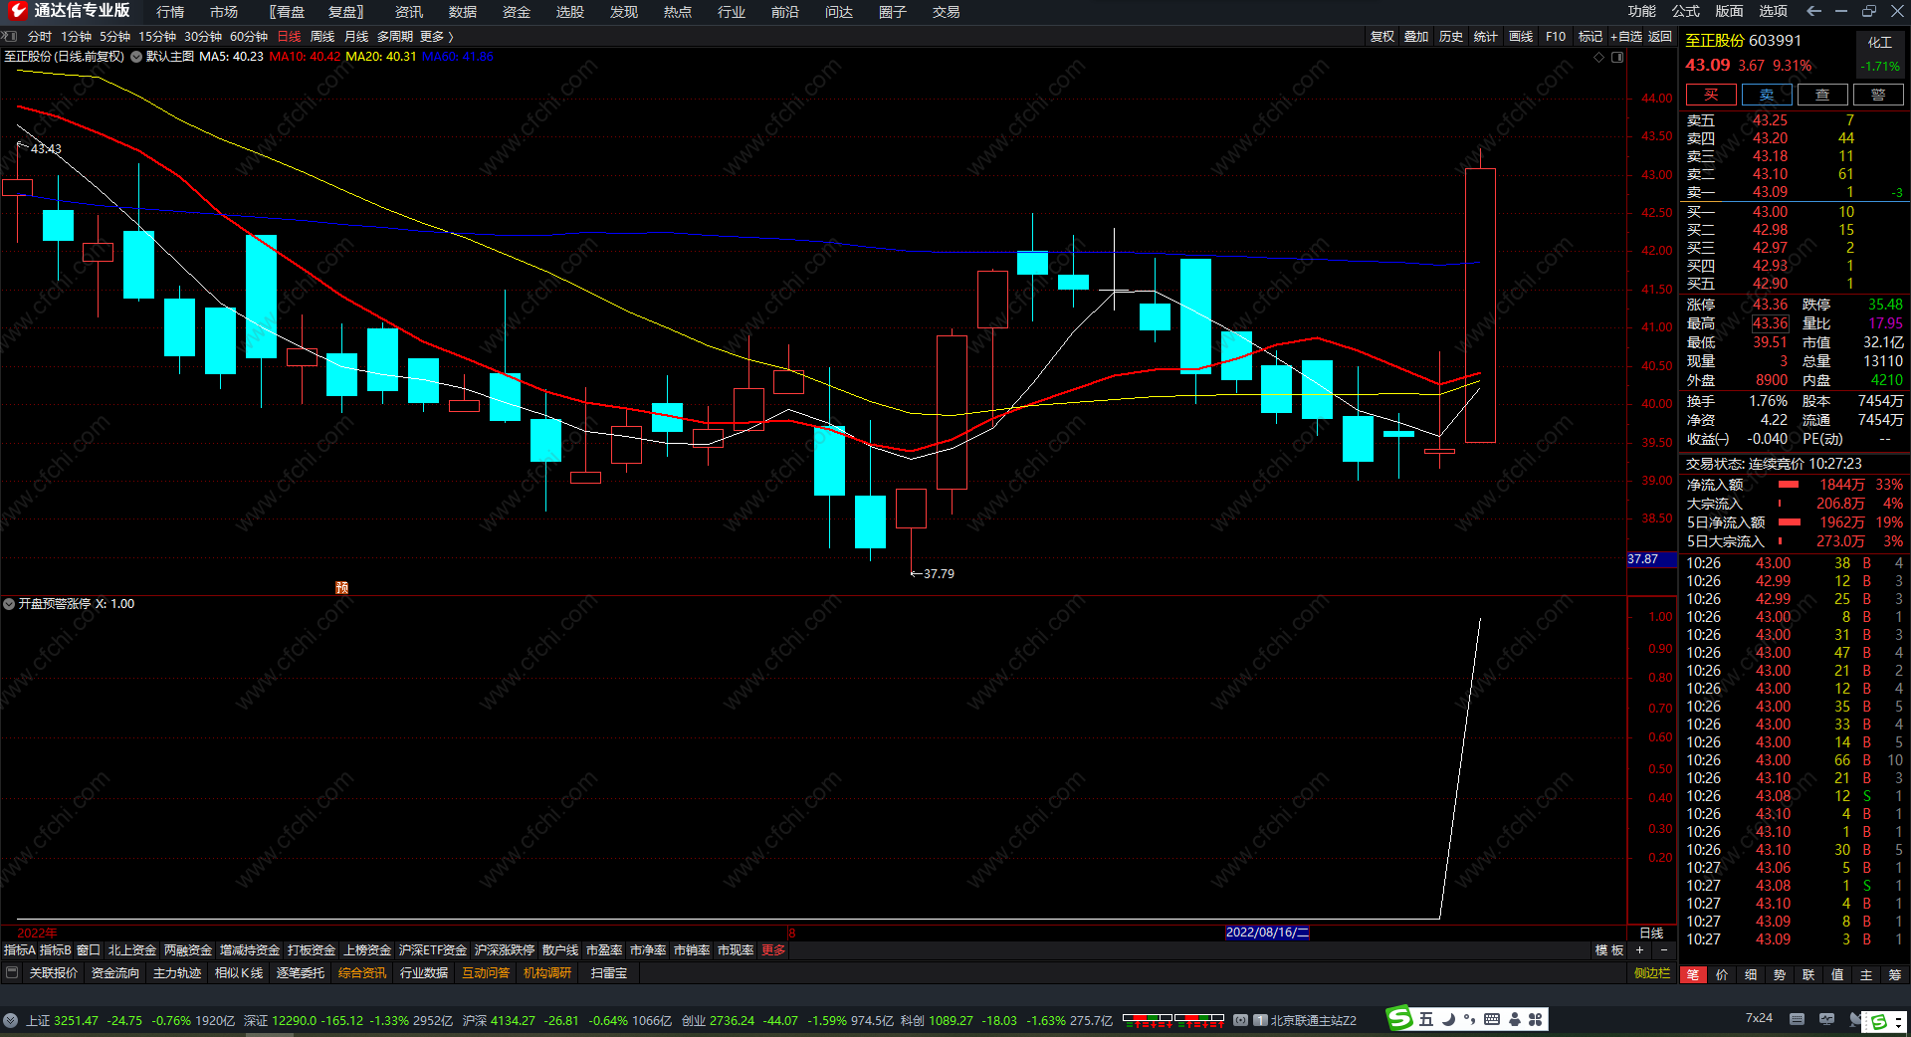
Task: Click the settings circle icon beside 默认主图
Action: pos(136,57)
